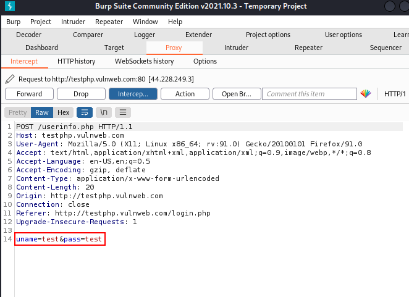Viewport: 409px width, 297px height.
Task: Switch to the Repeater tool tab
Action: [x=308, y=48]
